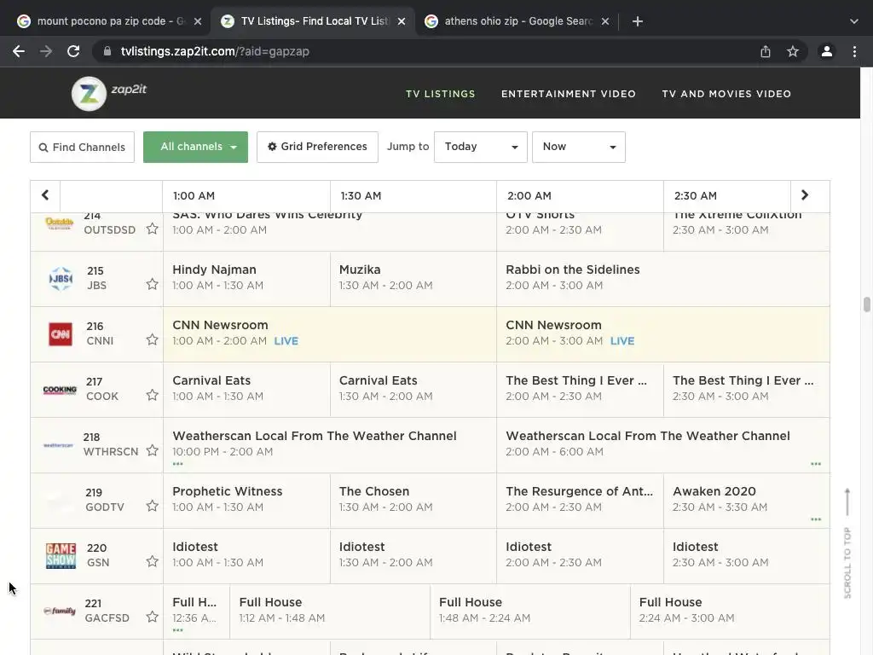Viewport: 873px width, 655px height.
Task: Click the Outside TV channel logo
Action: tap(59, 223)
